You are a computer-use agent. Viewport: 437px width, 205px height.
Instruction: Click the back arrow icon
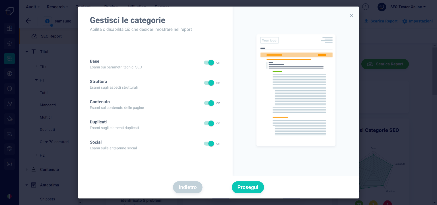pos(28,21)
